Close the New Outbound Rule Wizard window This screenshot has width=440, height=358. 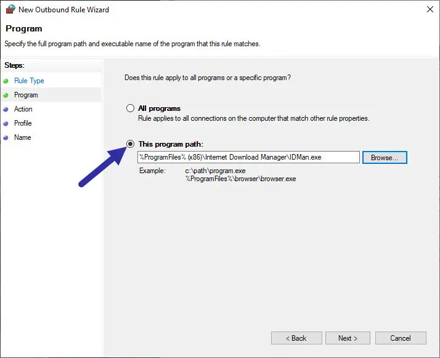pyautogui.click(x=428, y=10)
